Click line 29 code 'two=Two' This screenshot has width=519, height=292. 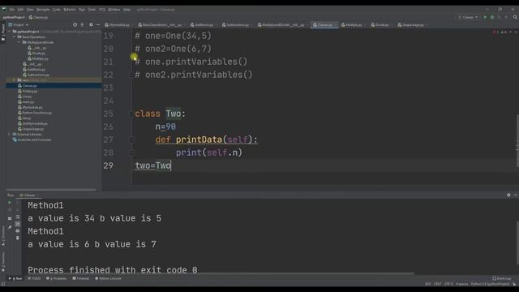pyautogui.click(x=153, y=165)
